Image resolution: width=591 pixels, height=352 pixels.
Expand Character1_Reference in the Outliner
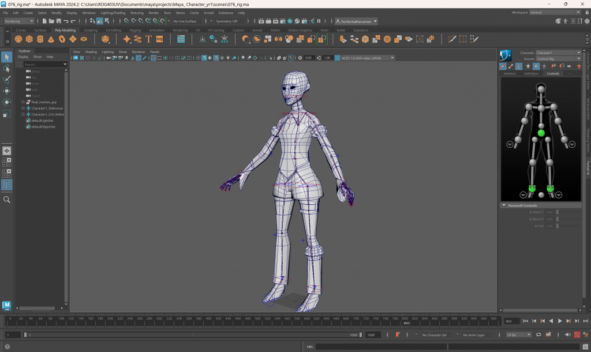pyautogui.click(x=23, y=108)
